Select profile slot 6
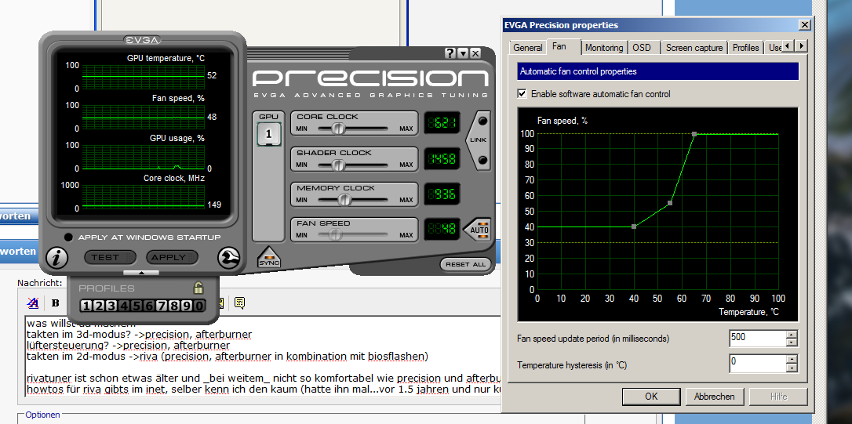The image size is (852, 424). (149, 306)
